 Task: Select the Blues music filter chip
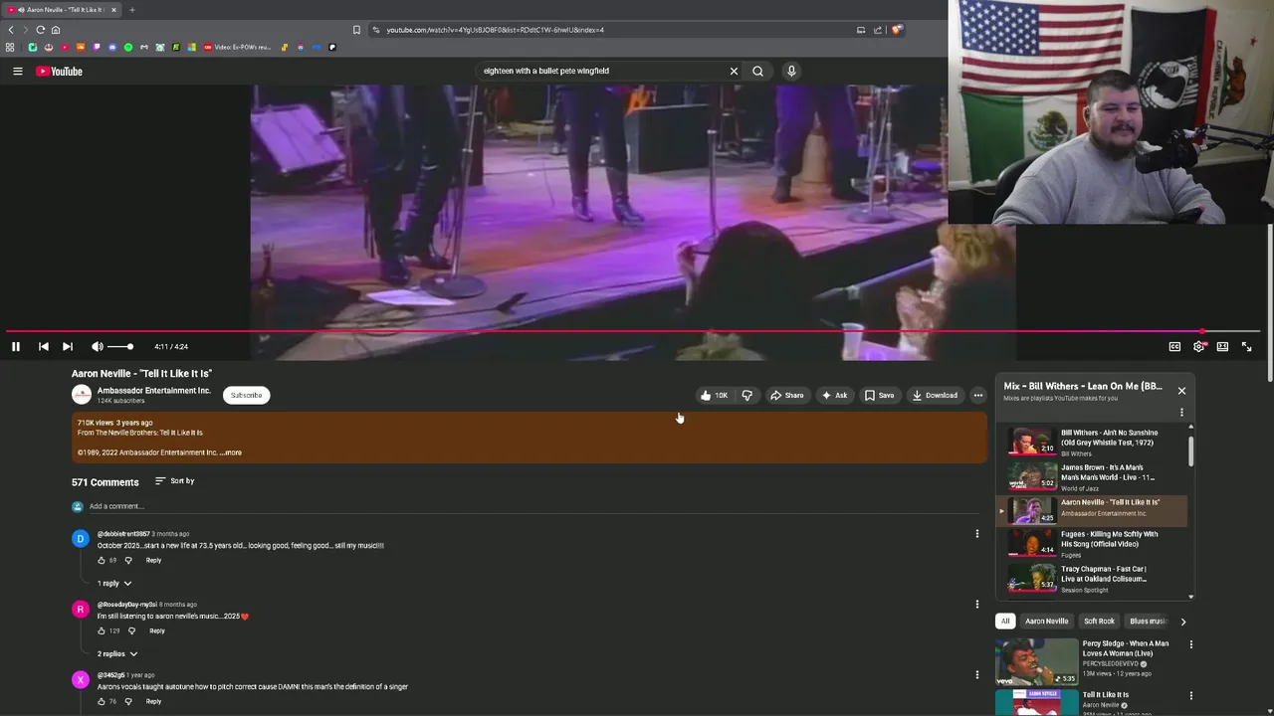click(x=1147, y=622)
